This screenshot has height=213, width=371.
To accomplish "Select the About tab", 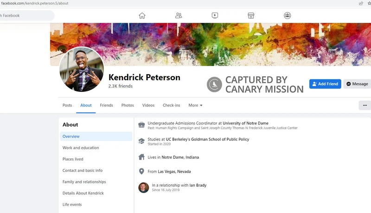I will tap(86, 105).
